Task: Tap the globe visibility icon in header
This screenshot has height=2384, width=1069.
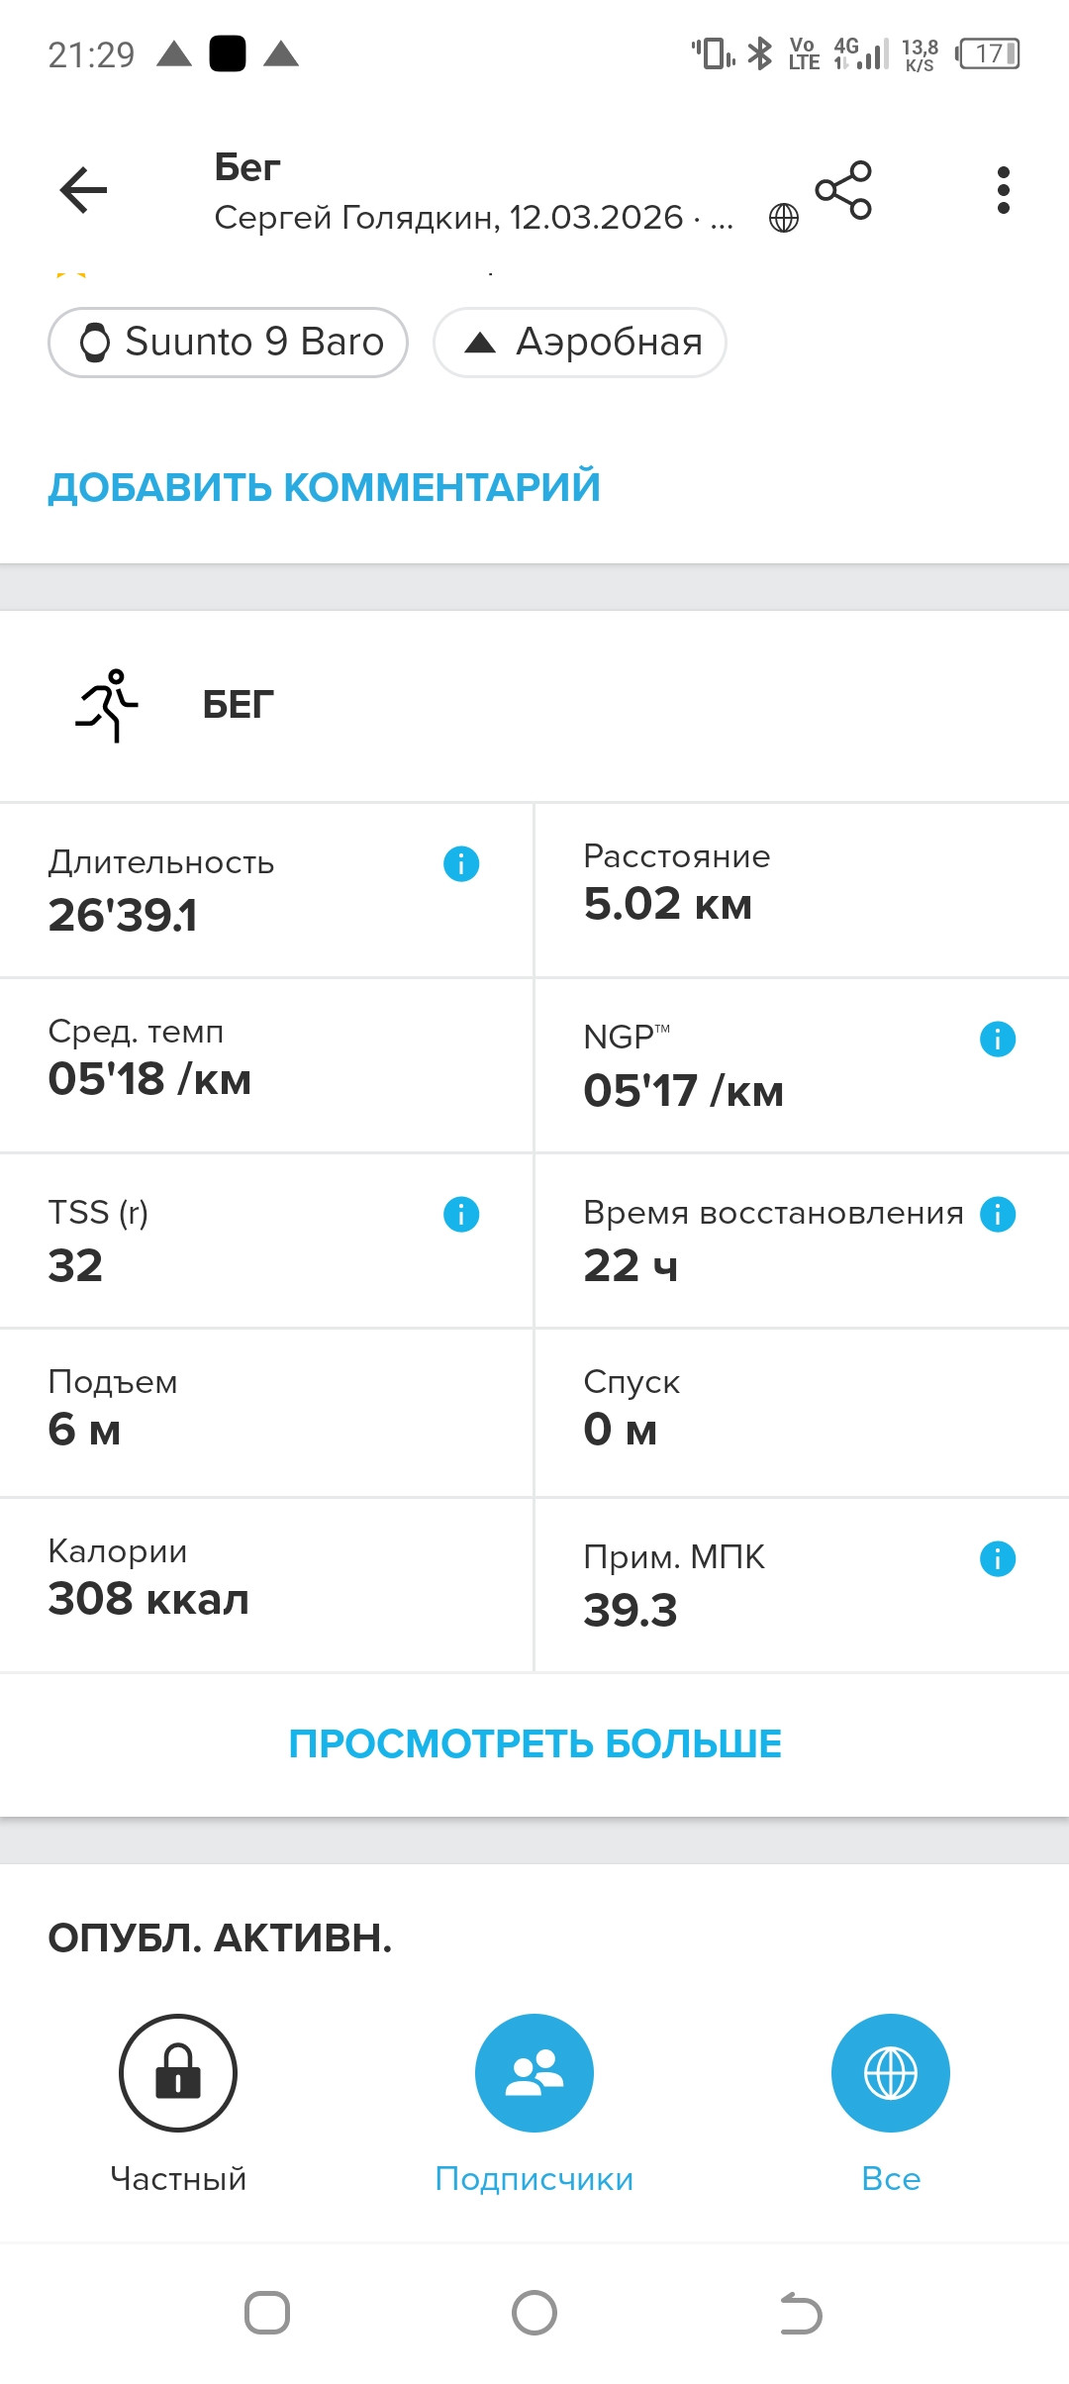Action: coord(784,218)
